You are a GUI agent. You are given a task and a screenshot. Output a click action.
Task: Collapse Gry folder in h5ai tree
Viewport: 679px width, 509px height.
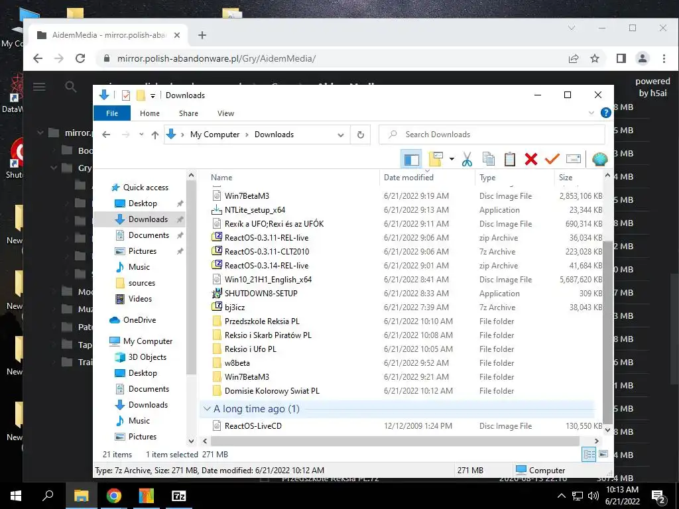coord(54,168)
